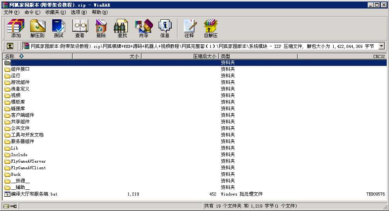Select the 运行 folder icon
The width and height of the screenshot is (389, 211).
(7, 76)
